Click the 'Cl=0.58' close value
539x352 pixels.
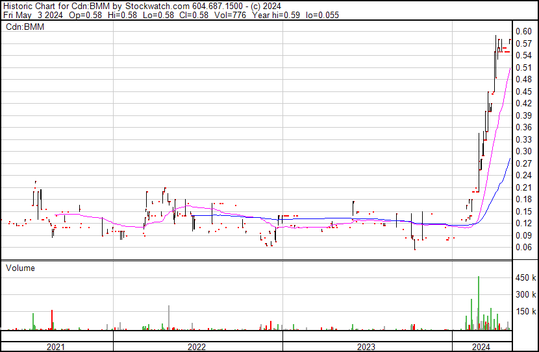tap(194, 15)
